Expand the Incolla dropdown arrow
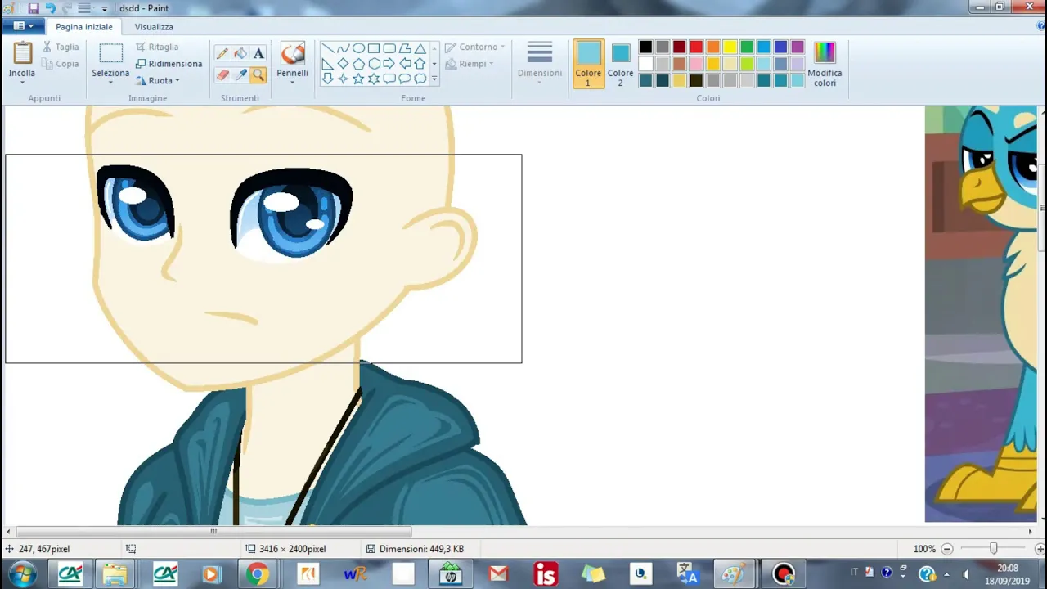Screen dimensions: 1047x589 tap(22, 83)
